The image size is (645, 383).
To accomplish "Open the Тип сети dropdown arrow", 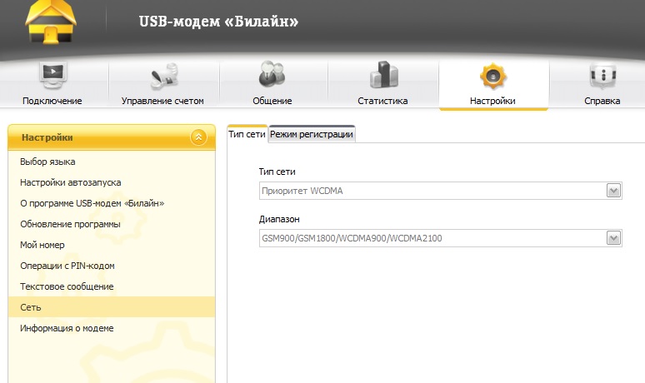I will point(613,191).
